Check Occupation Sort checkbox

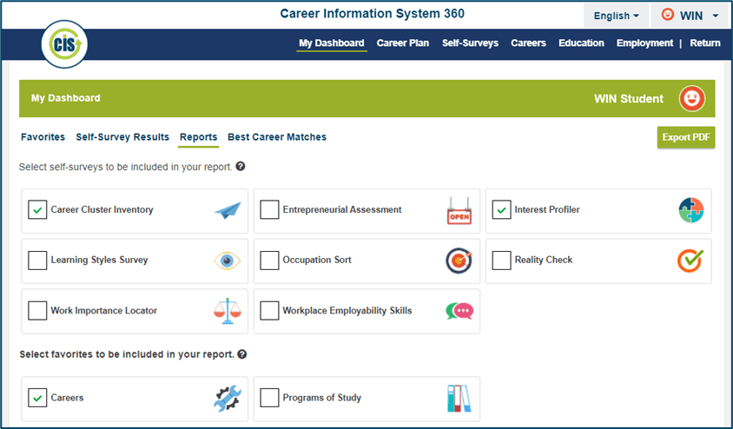pos(269,261)
